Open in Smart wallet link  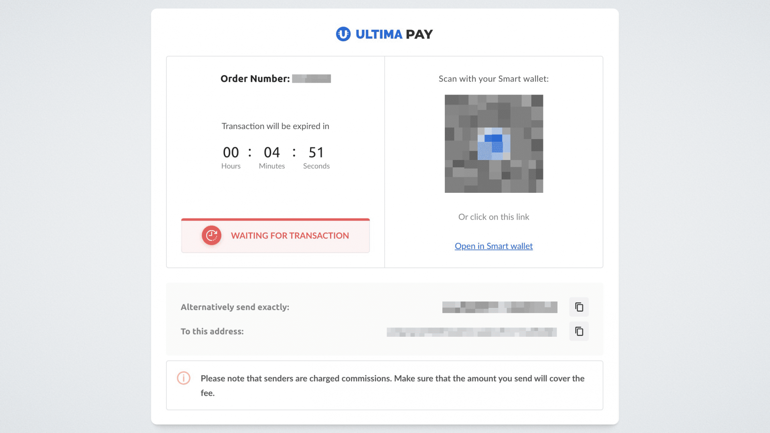[493, 246]
